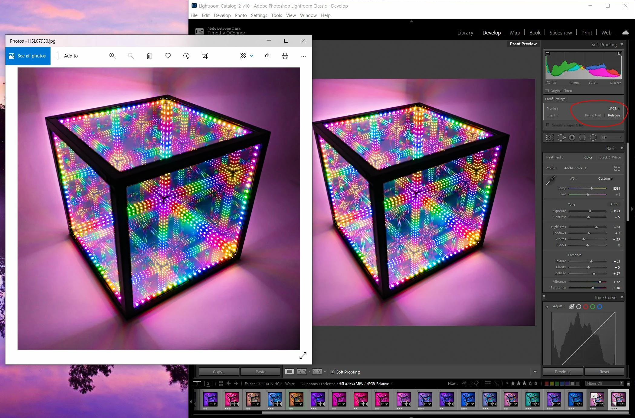635x418 pixels.
Task: Select the Lightroom white balance eyedropper tool
Action: pyautogui.click(x=550, y=180)
